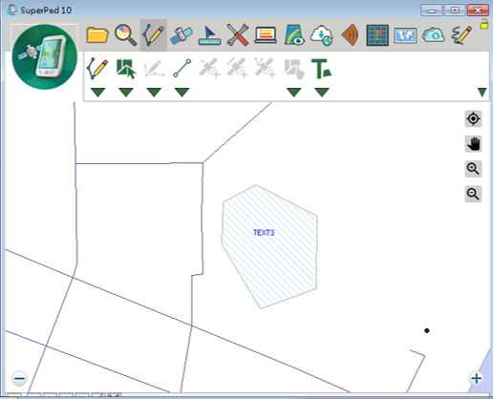This screenshot has width=493, height=399.
Task: Select the GPS satellite icon in the toolbar
Action: (182, 35)
